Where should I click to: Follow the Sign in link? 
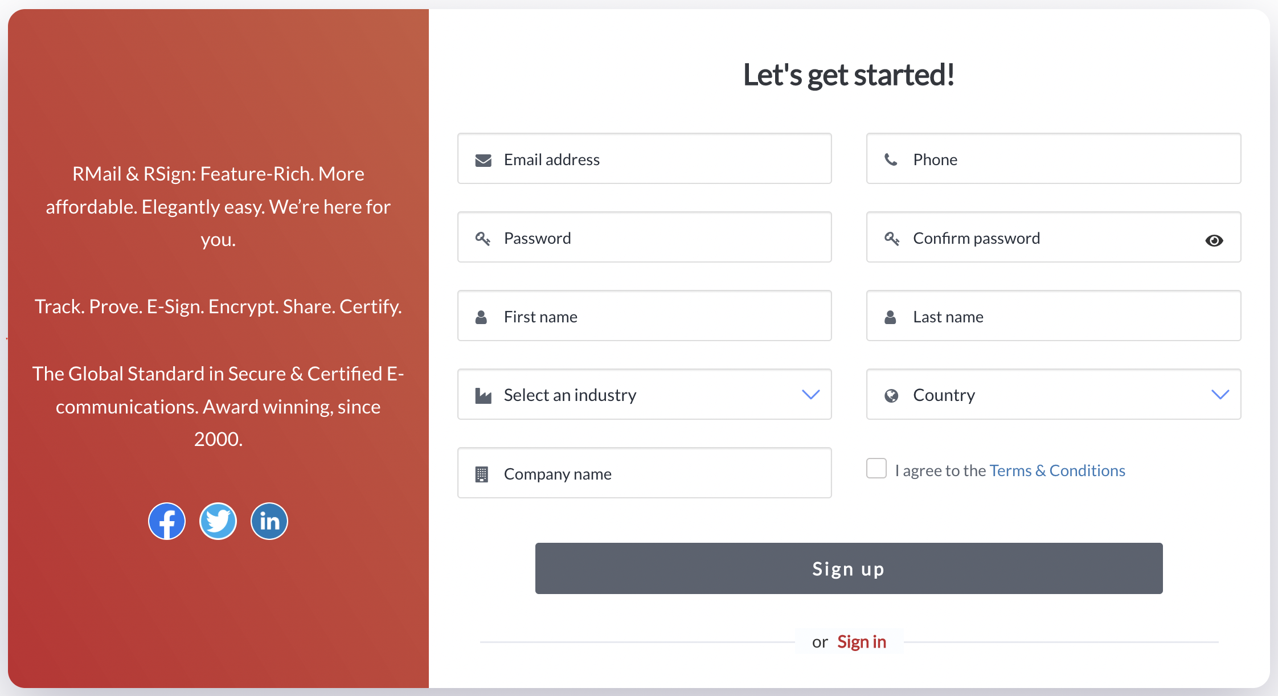(x=862, y=642)
